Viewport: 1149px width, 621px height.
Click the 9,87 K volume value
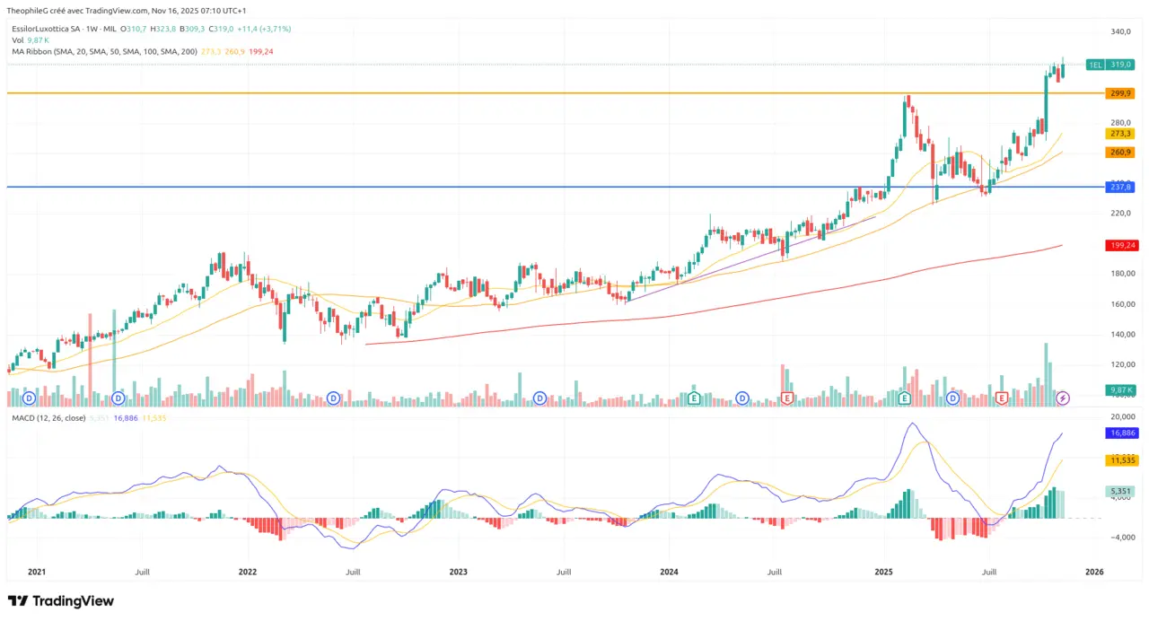37,39
